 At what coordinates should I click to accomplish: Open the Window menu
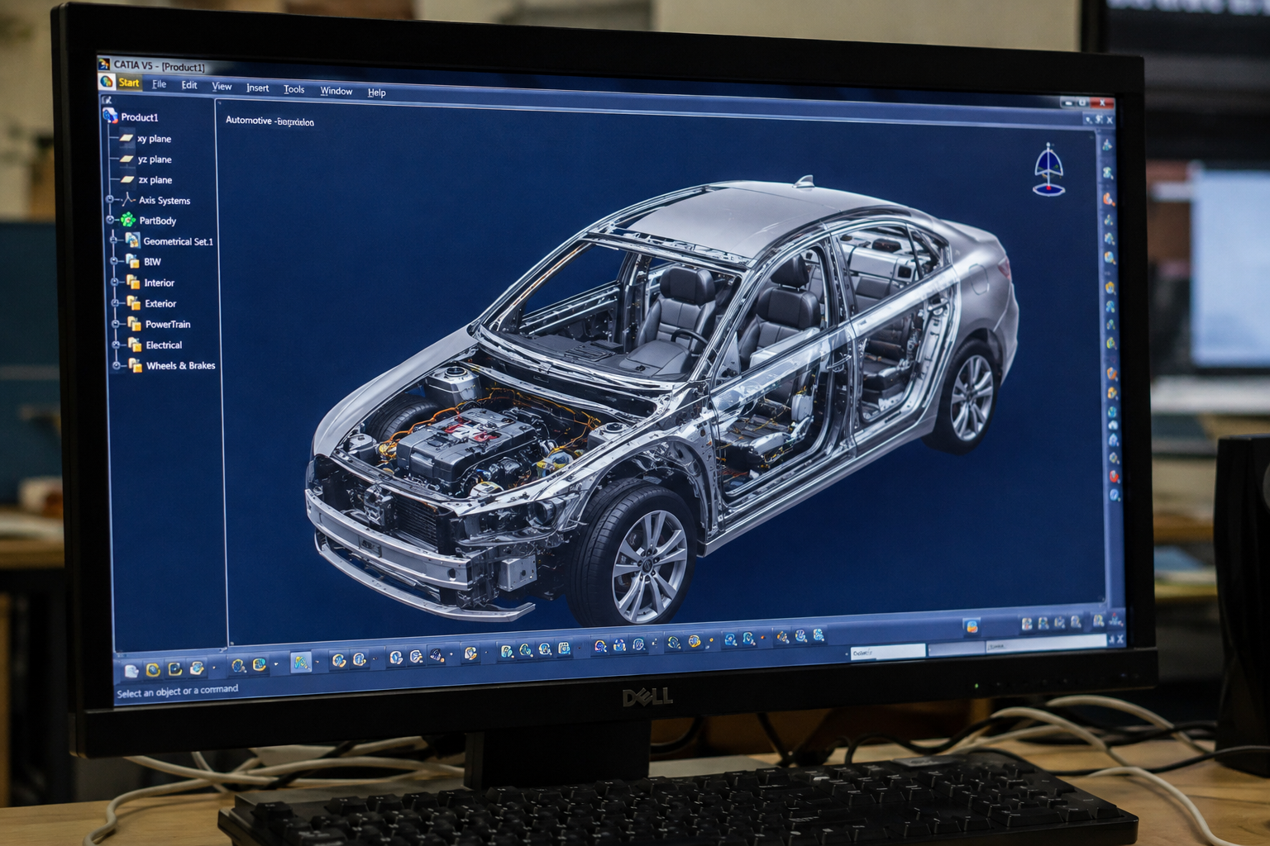coord(337,91)
